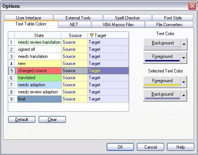Pick the navy Text Color Foreground swatch button
Viewport: 198px width, 155px height.
point(162,58)
